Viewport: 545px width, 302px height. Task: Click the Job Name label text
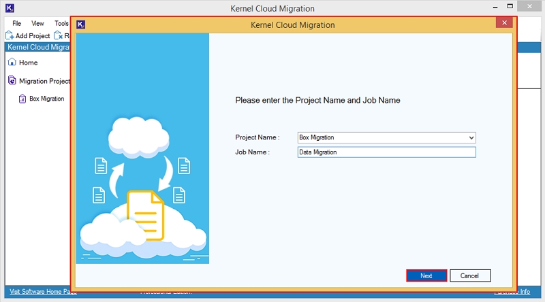click(x=252, y=152)
